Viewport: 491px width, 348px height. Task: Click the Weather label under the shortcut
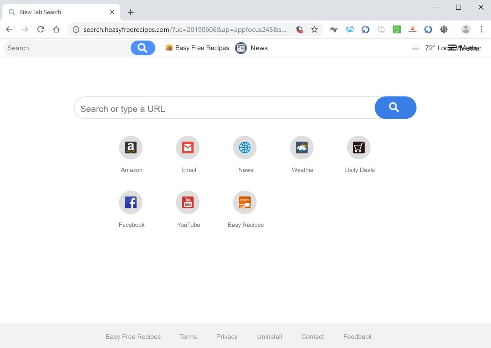coord(303,170)
